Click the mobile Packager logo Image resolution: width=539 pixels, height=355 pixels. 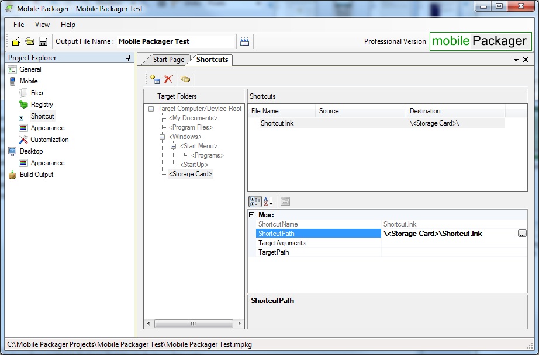click(x=481, y=41)
